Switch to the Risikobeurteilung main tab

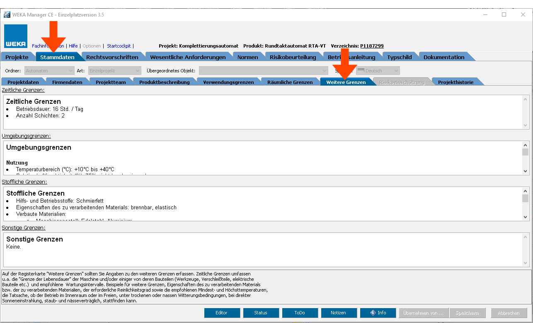[293, 57]
